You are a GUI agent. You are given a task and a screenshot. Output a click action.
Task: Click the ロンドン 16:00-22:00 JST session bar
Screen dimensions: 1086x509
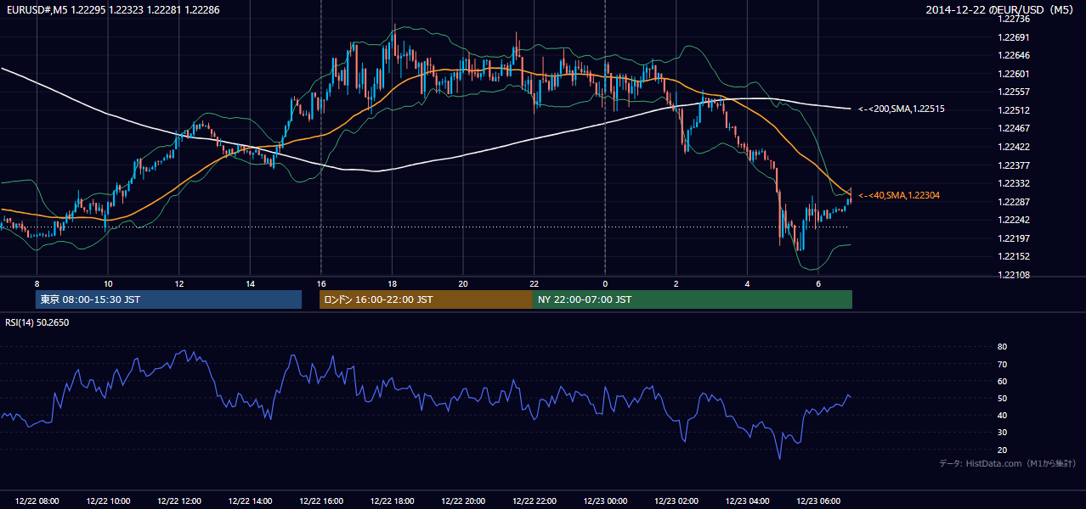point(426,299)
